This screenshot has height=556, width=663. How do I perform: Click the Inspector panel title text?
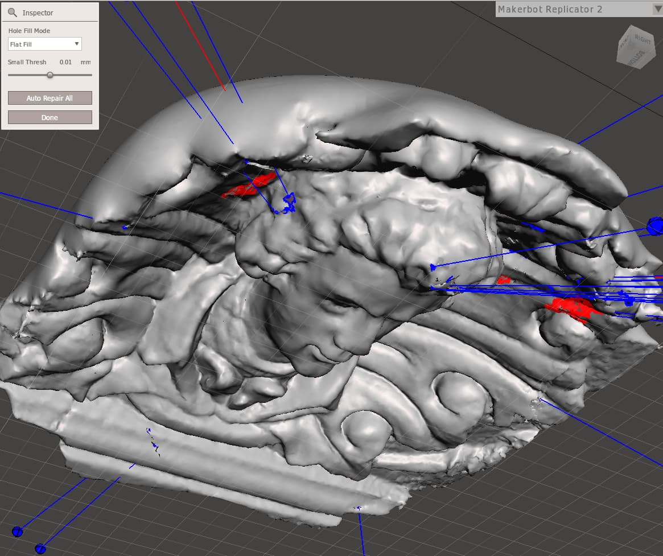tap(38, 13)
